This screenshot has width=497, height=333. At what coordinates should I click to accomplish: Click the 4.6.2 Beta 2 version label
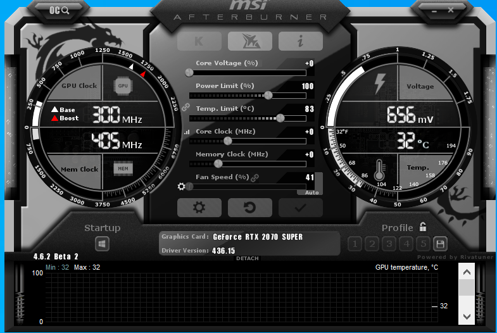tap(56, 256)
